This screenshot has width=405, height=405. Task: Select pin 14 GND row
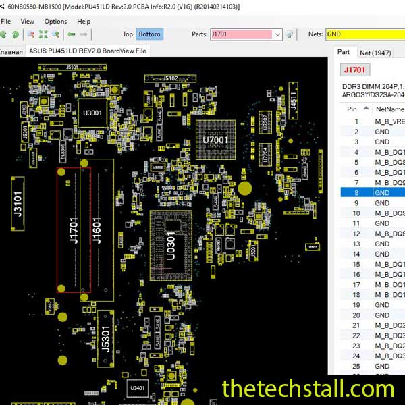click(373, 254)
